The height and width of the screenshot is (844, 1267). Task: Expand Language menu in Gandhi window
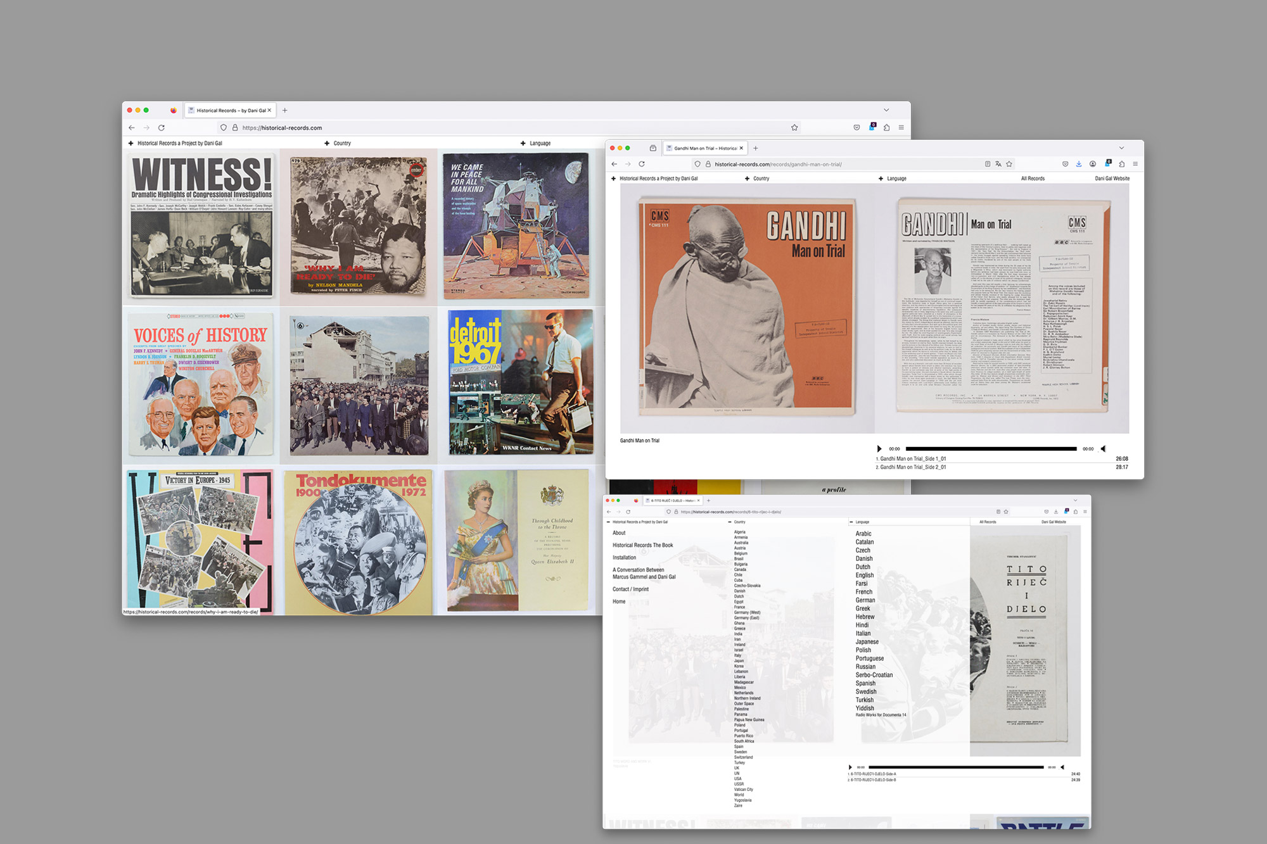point(892,179)
